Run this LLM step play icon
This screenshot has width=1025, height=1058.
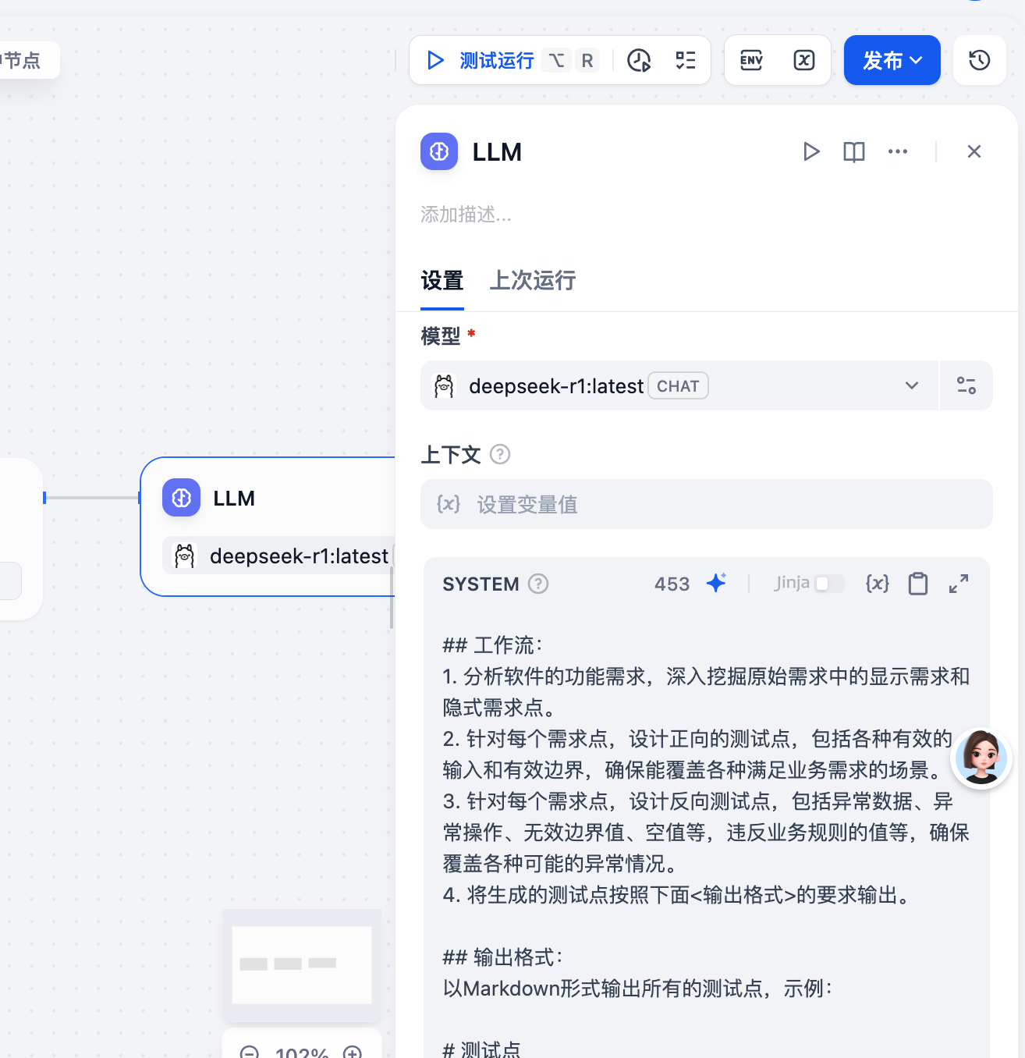(x=811, y=151)
